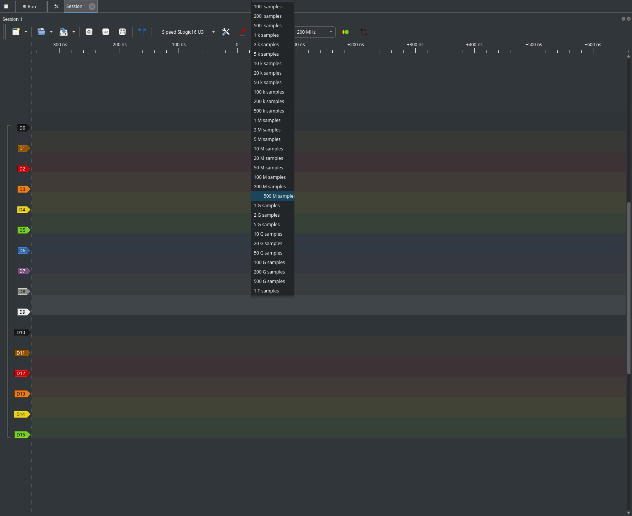The width and height of the screenshot is (632, 516).
Task: Switch to the Session 1 tab
Action: tap(76, 6)
